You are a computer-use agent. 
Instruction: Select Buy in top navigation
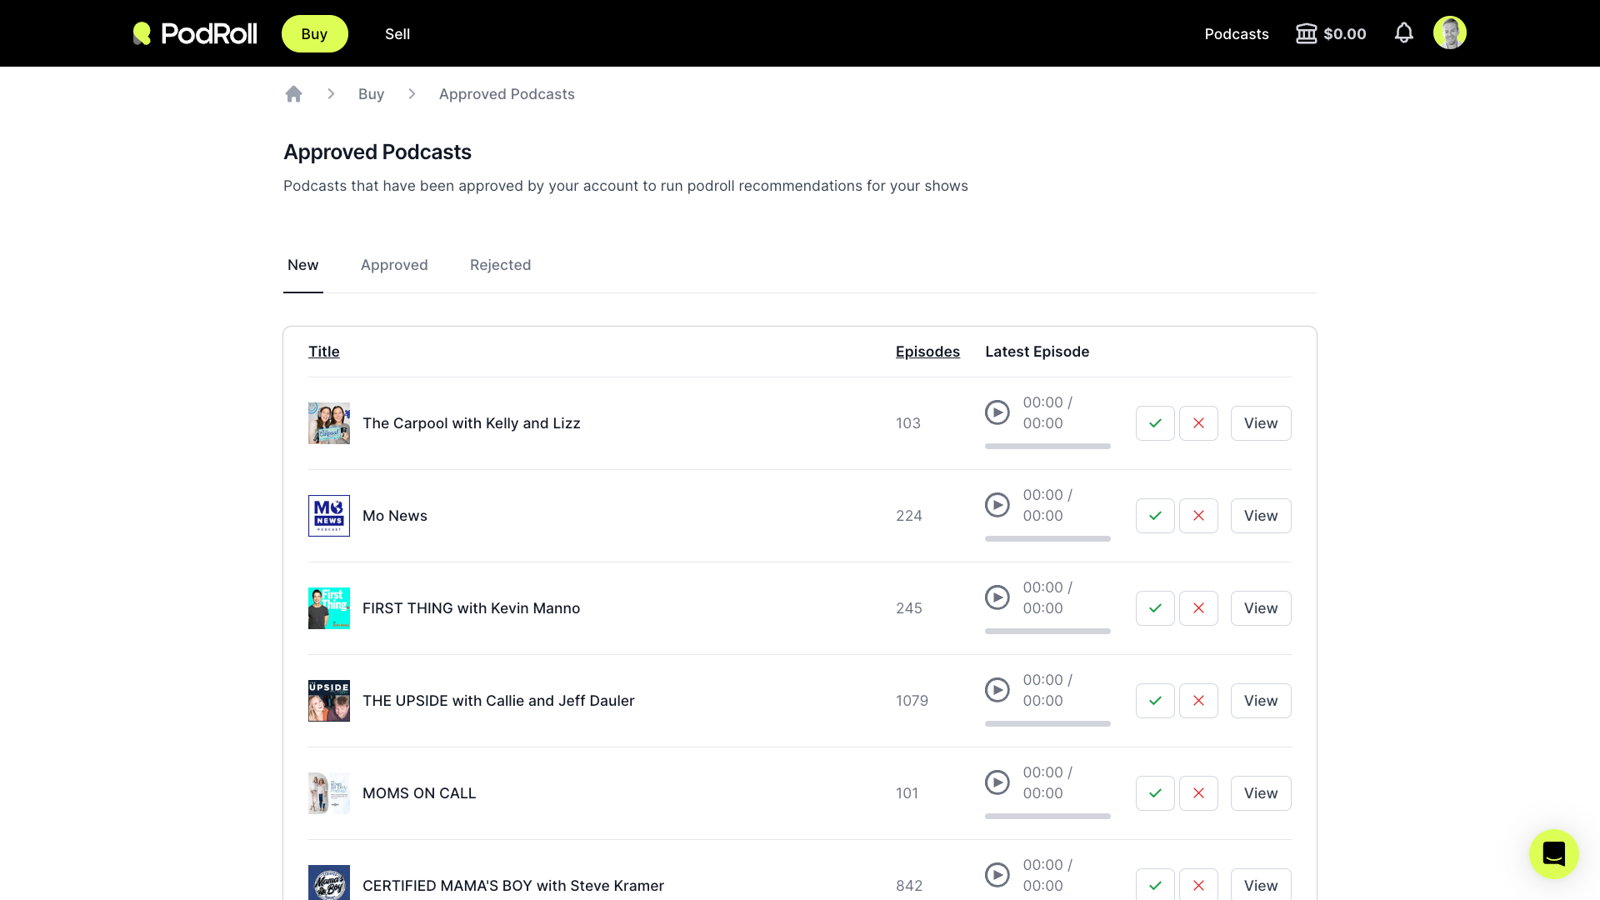coord(314,34)
